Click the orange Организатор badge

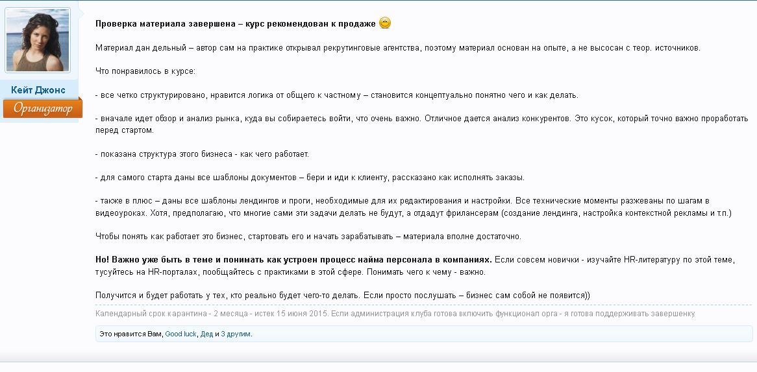pos(42,108)
